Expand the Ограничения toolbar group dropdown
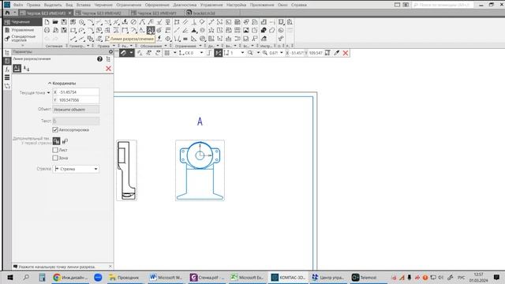The width and height of the screenshot is (505, 284). point(200,46)
